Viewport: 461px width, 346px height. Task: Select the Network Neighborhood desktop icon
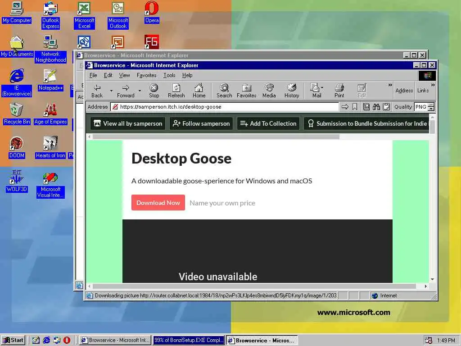pyautogui.click(x=50, y=49)
